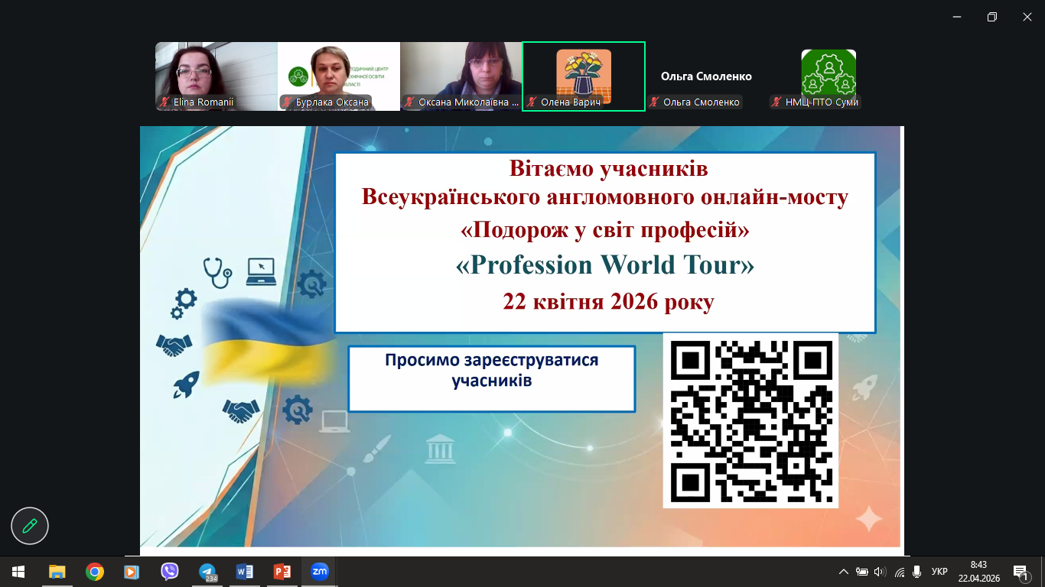Click the Windows Start button
Screen dimensions: 1045x587
coord(18,571)
